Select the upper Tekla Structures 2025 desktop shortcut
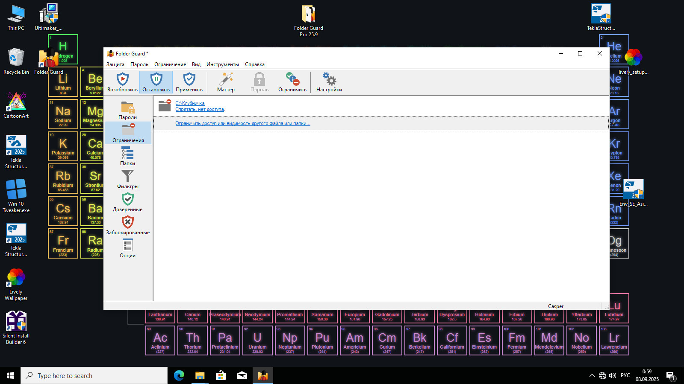The height and width of the screenshot is (384, 684). (x=16, y=152)
